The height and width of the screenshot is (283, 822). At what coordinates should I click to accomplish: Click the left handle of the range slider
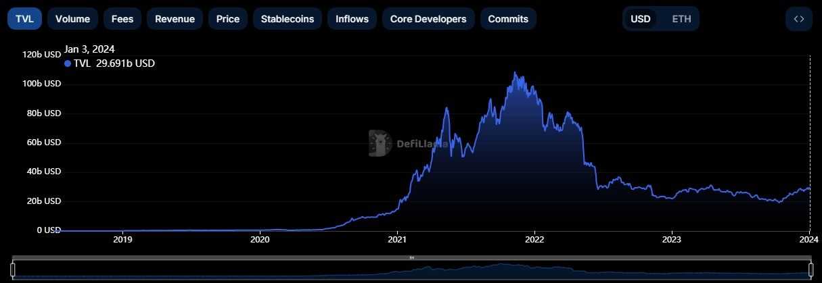tap(13, 270)
